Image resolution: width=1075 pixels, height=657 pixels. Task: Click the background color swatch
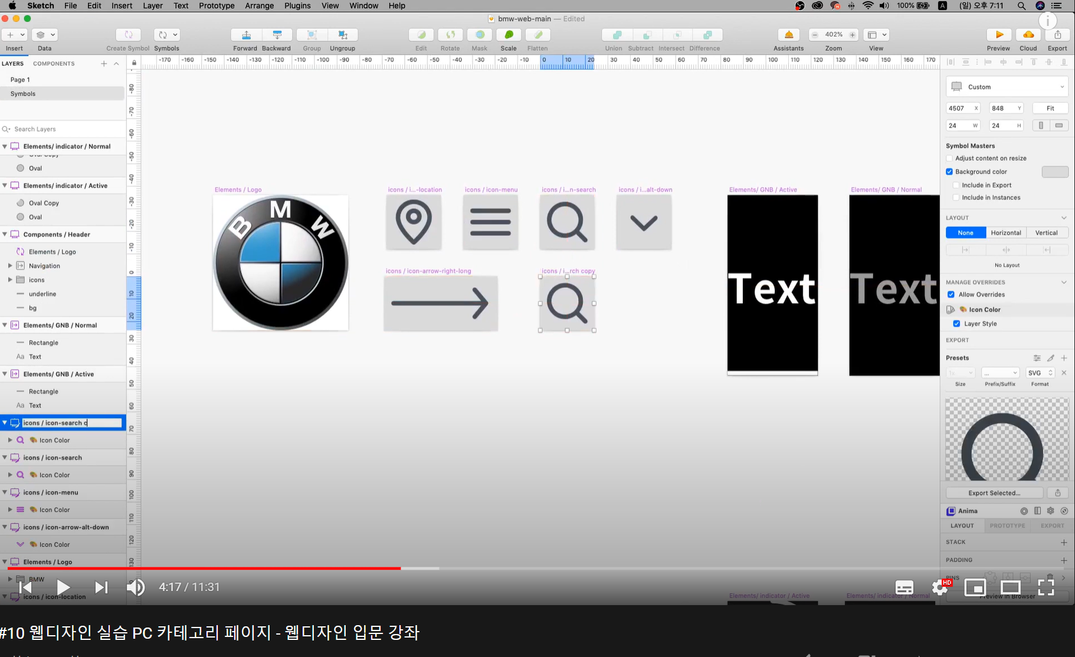click(x=1055, y=172)
